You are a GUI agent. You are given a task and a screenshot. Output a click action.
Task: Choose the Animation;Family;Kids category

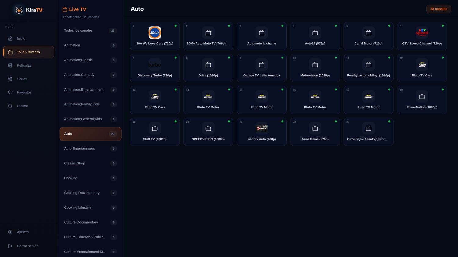click(x=90, y=104)
